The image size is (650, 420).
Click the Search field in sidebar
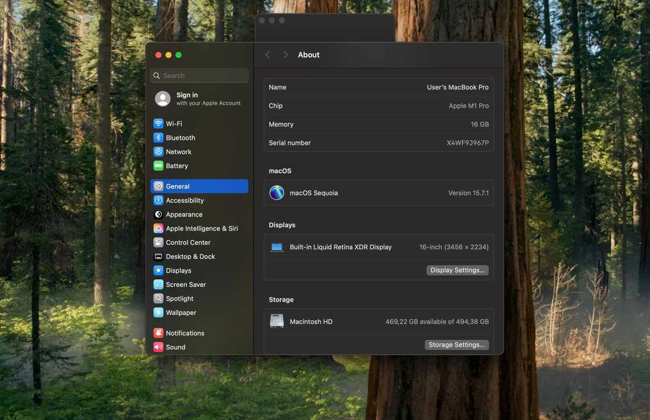point(201,76)
